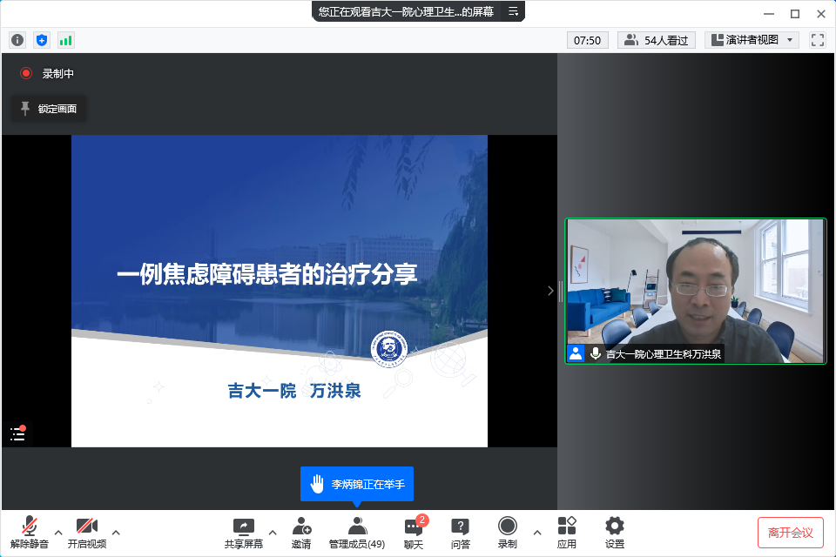Open 演讲者视图 view layout dropdown

pos(752,40)
